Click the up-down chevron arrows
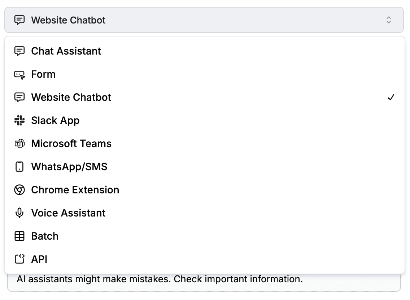This screenshot has height=300, width=410. [389, 20]
